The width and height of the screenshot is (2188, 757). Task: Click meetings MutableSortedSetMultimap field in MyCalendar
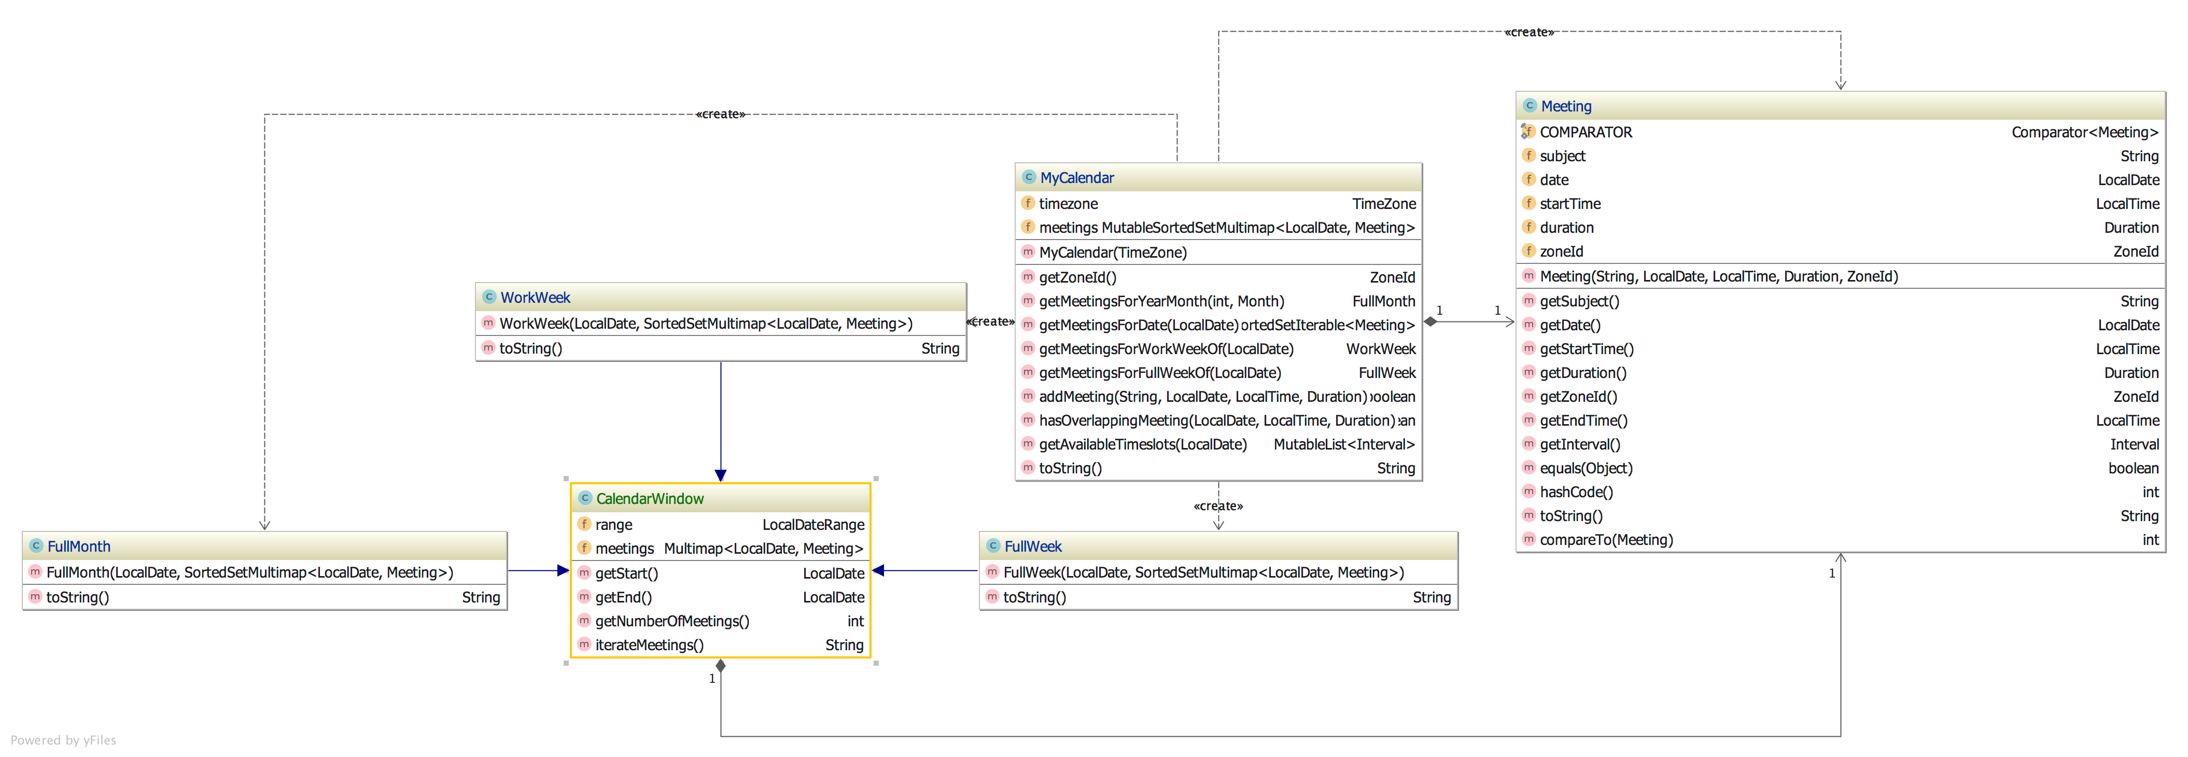click(1218, 227)
